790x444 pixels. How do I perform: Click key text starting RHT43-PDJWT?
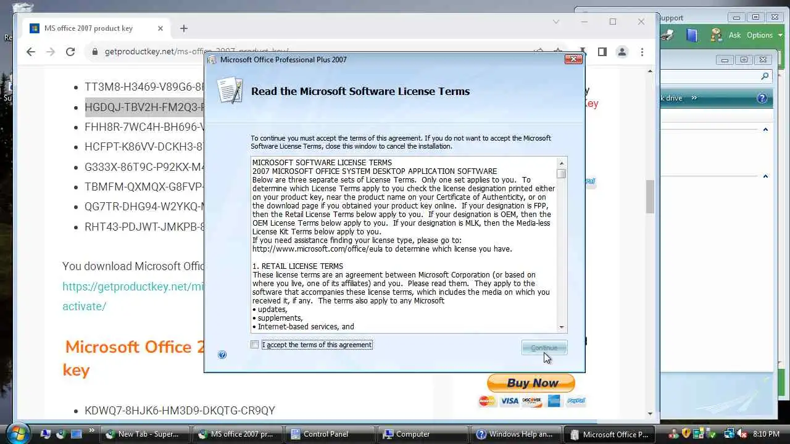(144, 227)
